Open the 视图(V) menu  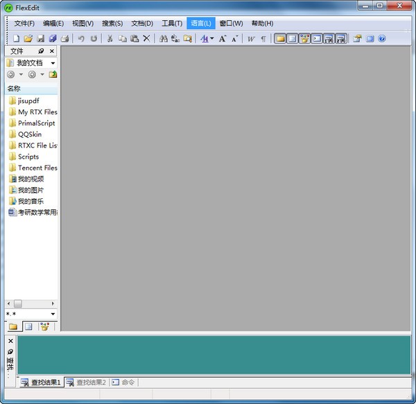click(83, 24)
